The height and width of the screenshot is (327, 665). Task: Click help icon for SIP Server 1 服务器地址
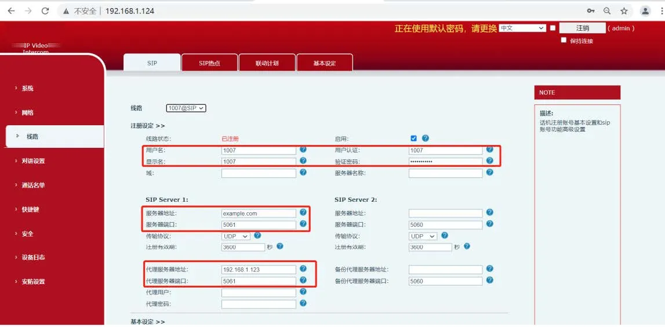(x=303, y=213)
